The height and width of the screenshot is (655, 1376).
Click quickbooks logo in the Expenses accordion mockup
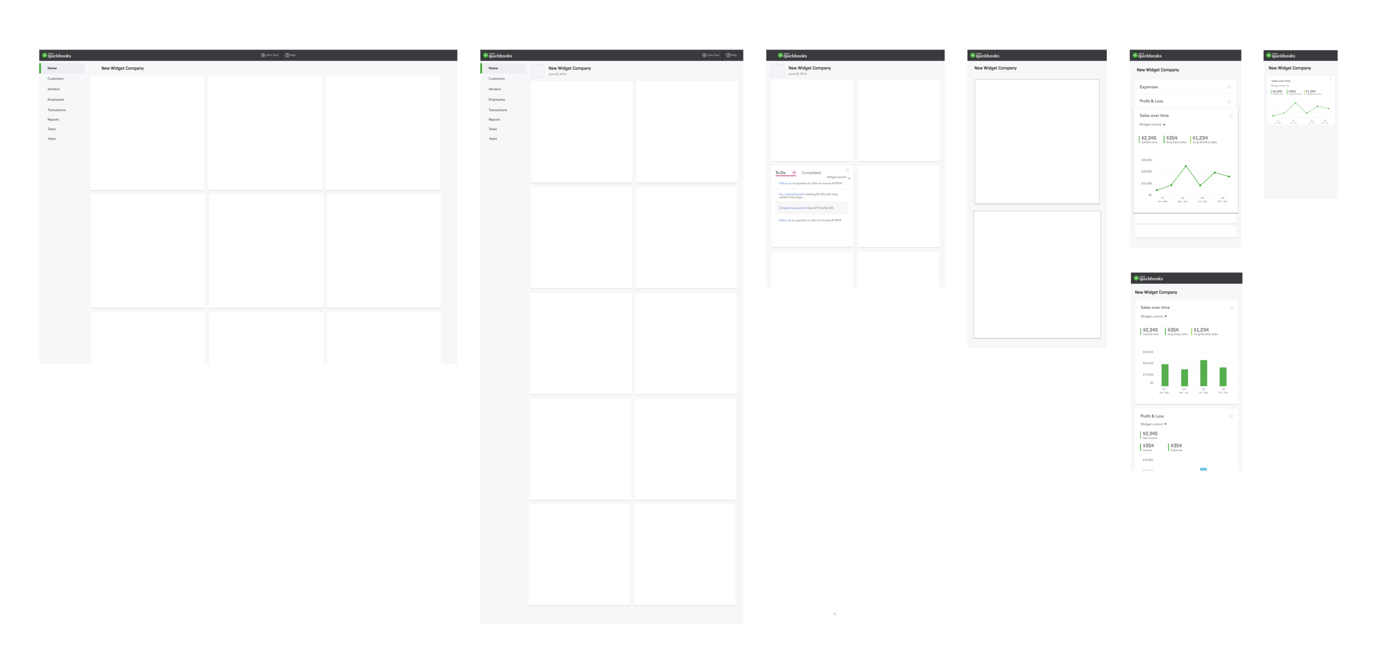[1147, 55]
